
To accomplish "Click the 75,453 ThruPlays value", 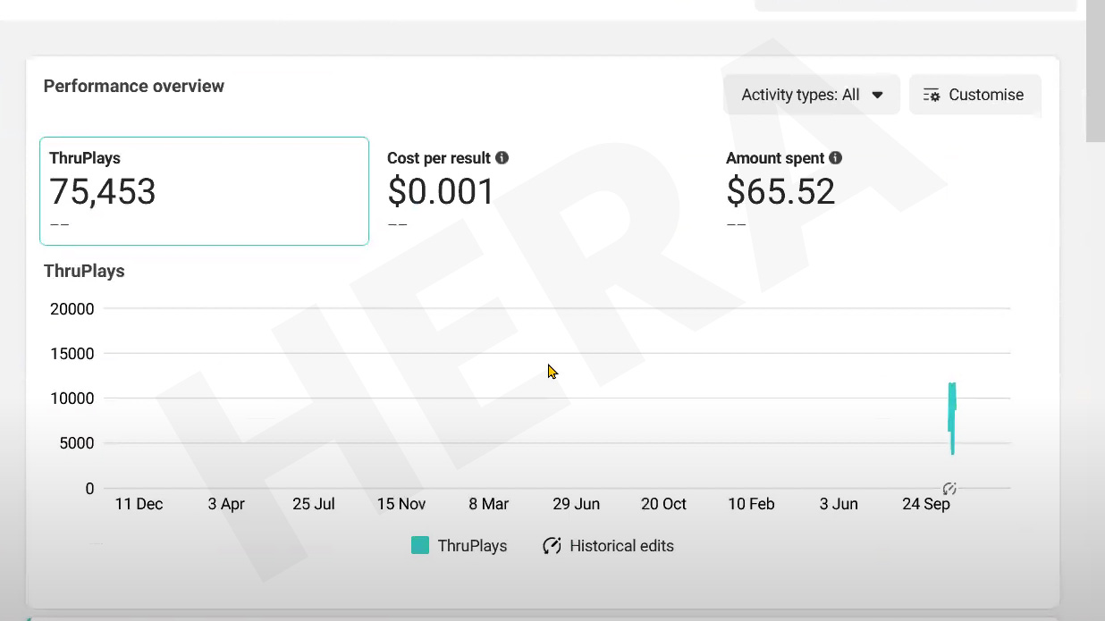I will [x=103, y=192].
